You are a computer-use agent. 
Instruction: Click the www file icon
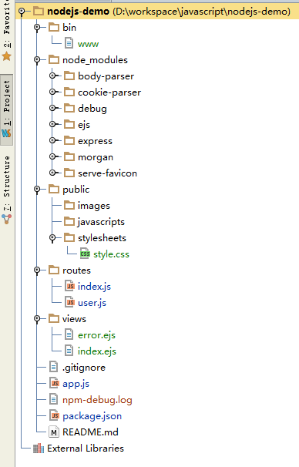pyautogui.click(x=69, y=43)
